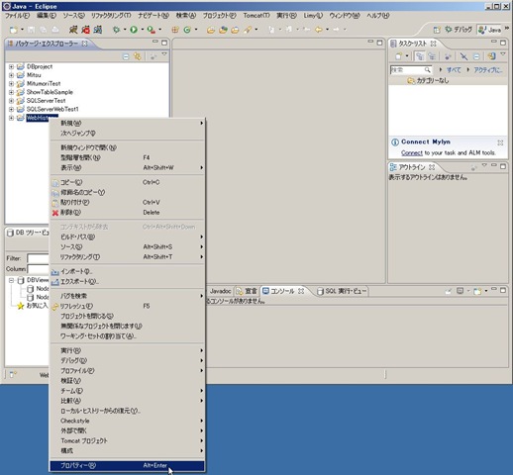Viewport: 513px width, 475px height.
Task: Click the Debug bug icon in toolbar
Action: (x=116, y=30)
